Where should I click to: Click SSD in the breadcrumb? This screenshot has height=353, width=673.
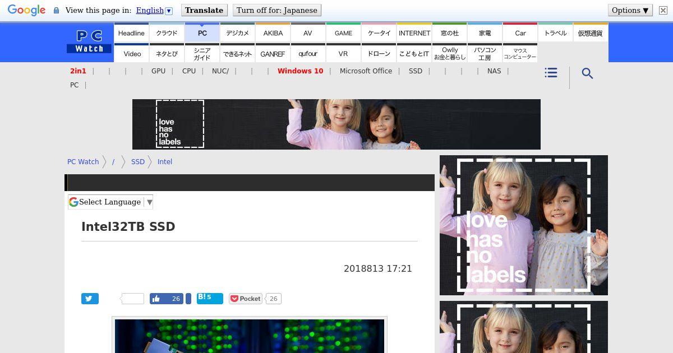(x=138, y=161)
